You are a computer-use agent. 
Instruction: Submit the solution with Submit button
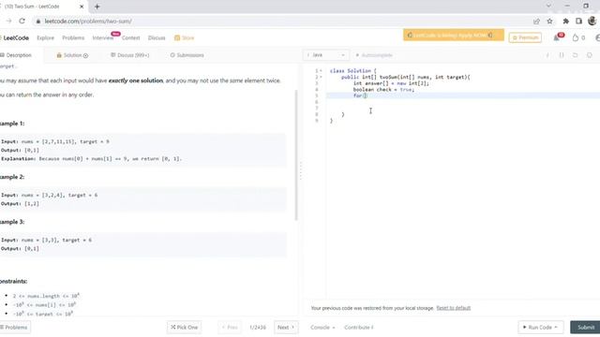click(585, 328)
